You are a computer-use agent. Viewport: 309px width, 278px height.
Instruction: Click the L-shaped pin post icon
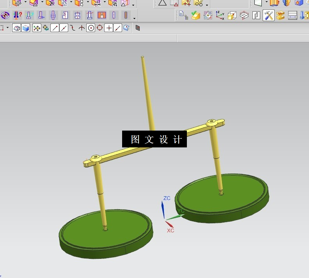coord(41,15)
